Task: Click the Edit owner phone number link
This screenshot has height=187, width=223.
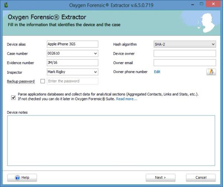Action: coord(157,72)
